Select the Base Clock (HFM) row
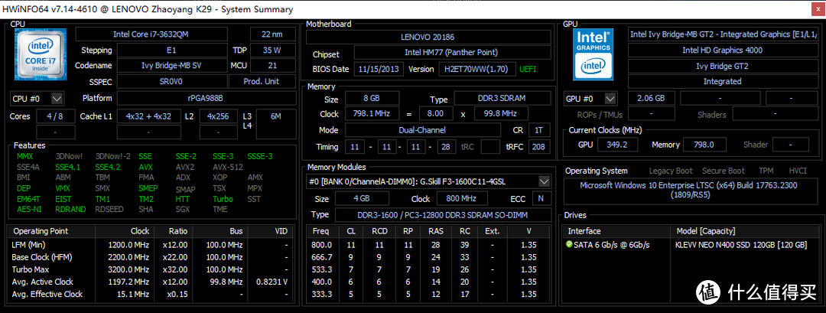 click(x=150, y=257)
